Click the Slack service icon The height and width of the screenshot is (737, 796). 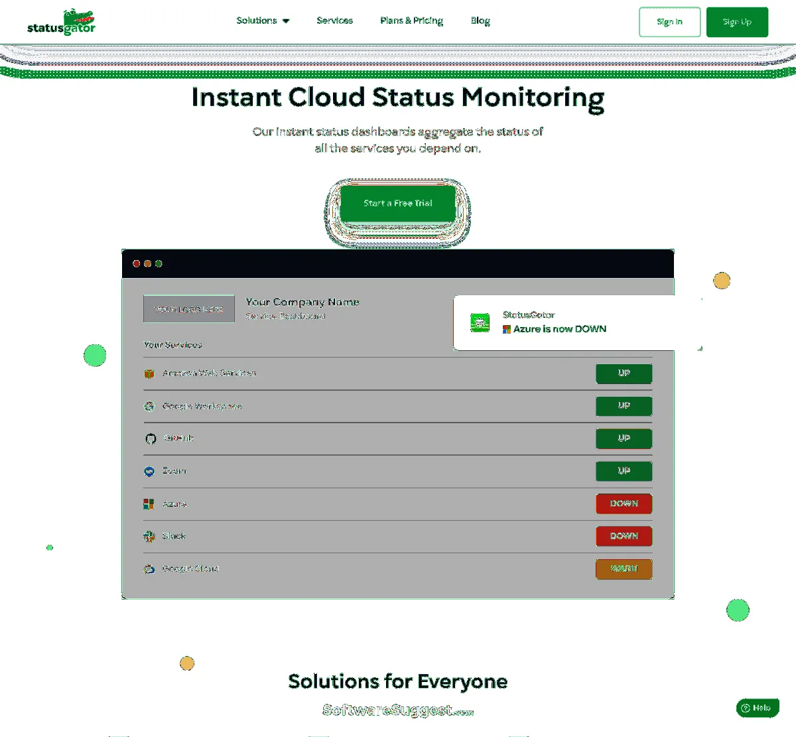click(149, 536)
